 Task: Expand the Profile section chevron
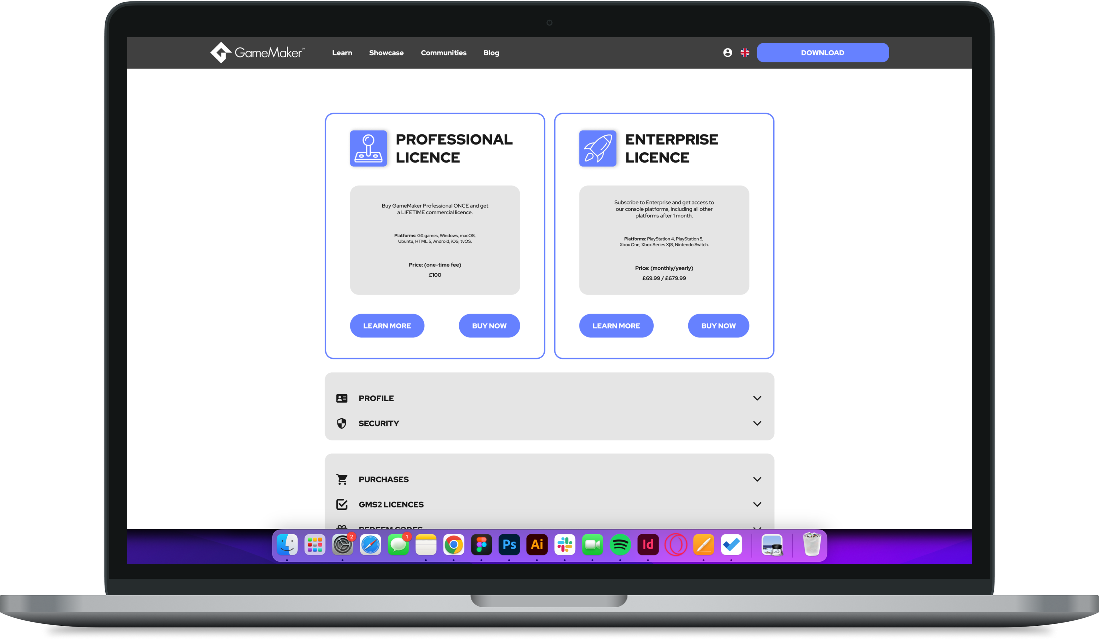[x=757, y=398]
